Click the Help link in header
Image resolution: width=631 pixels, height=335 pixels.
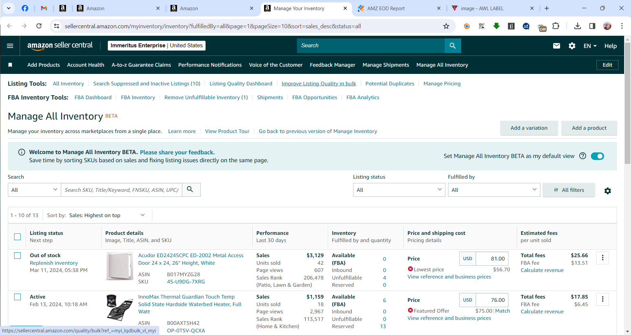(610, 46)
